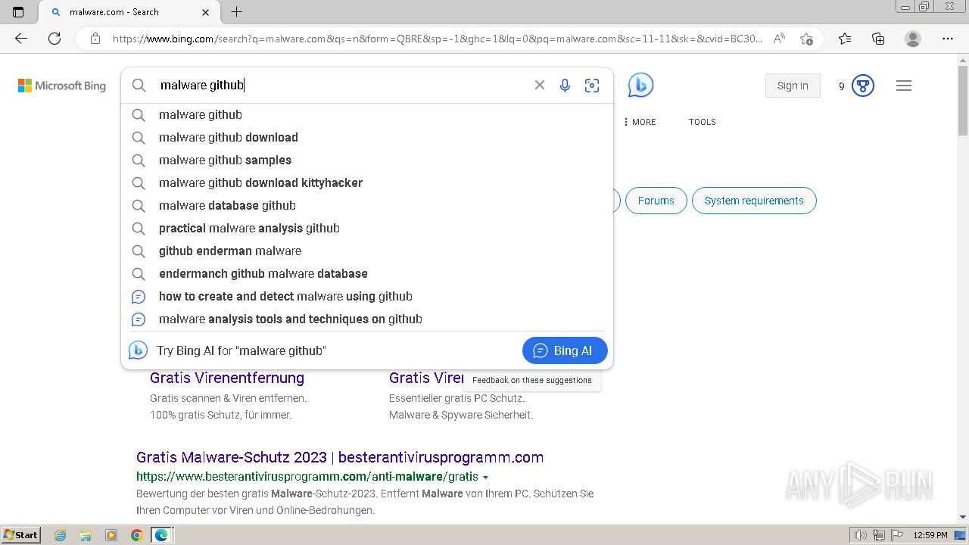Select the System requirements chip
Screen dimensions: 969x545
click(754, 201)
